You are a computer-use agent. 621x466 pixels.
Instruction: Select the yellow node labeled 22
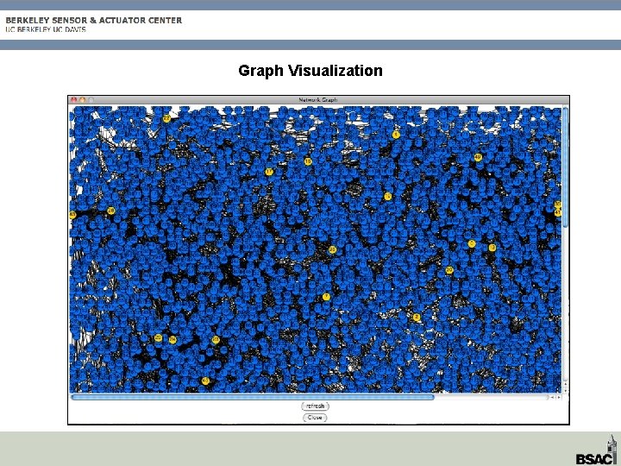click(166, 118)
